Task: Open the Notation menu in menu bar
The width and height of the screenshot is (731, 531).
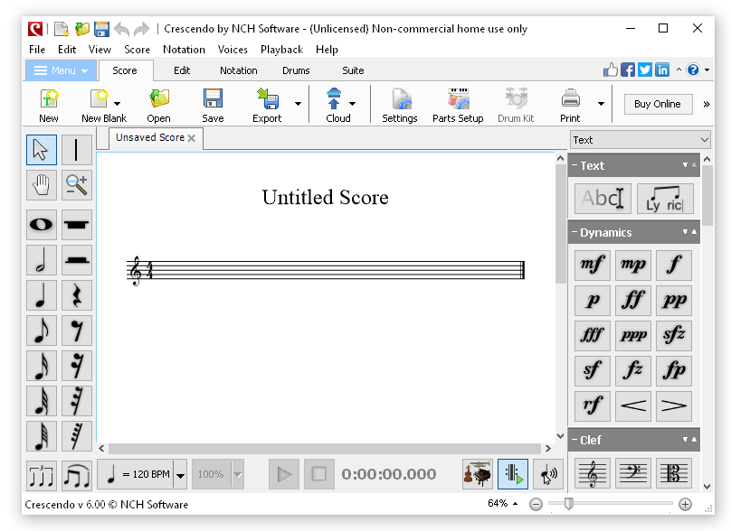Action: (x=184, y=50)
